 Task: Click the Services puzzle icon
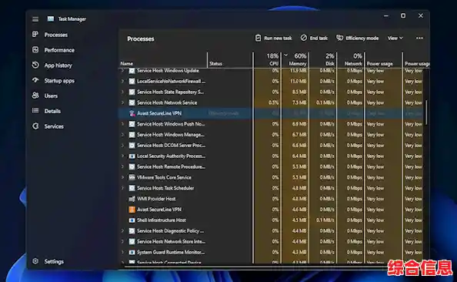(x=35, y=126)
